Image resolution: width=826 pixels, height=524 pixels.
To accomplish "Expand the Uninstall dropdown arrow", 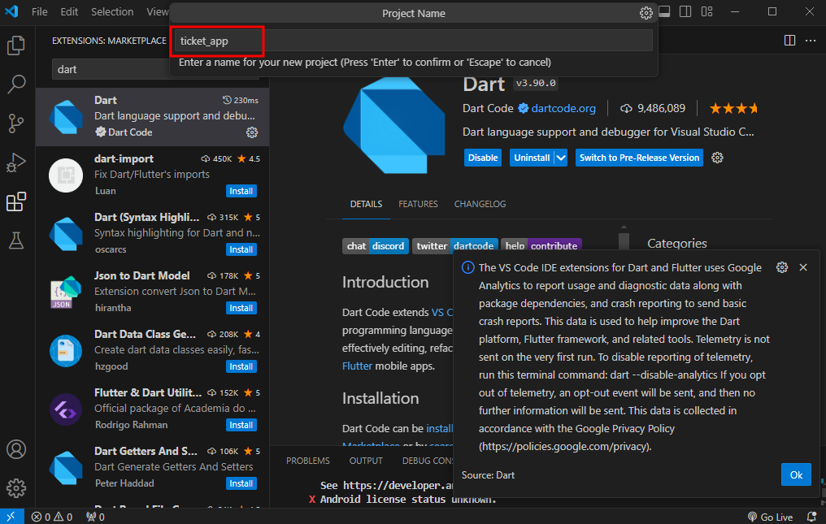I will coord(561,158).
